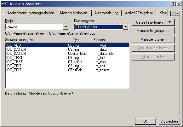Open the Automatisierung tab
Screen dimensions: 183x127
106,13
